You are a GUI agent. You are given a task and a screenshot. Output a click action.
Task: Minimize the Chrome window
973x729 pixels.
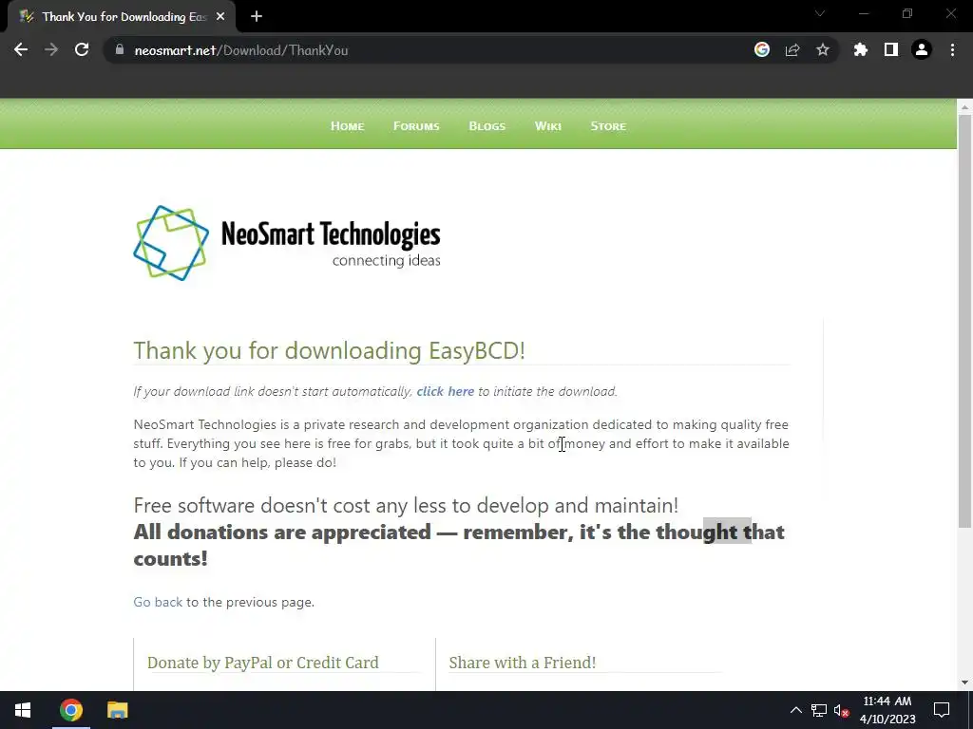(x=864, y=13)
